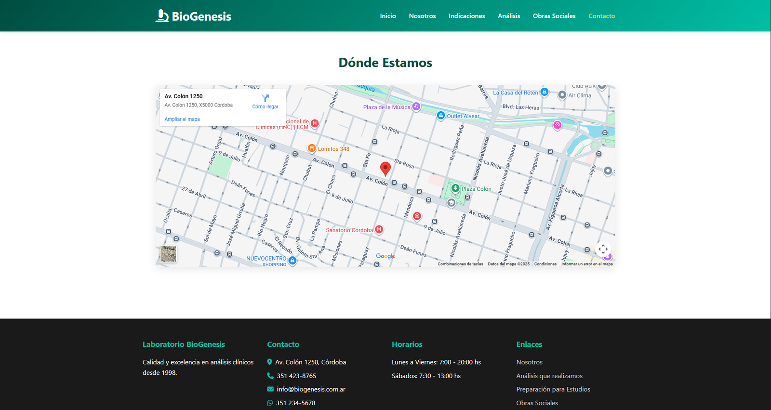The height and width of the screenshot is (410, 771).
Task: Click the Lomitos 348 restaurant marker
Action: click(312, 148)
